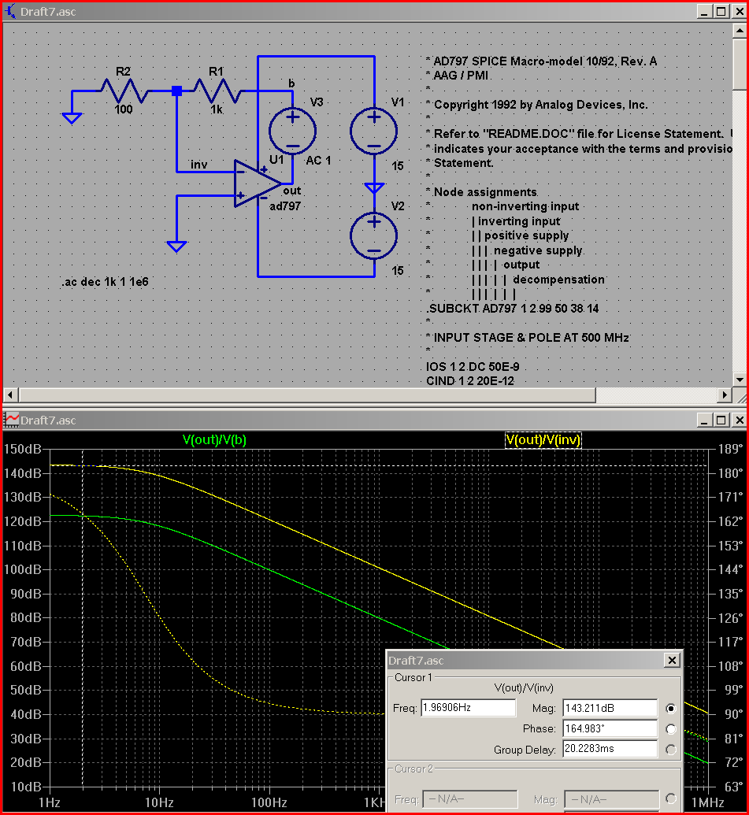Click the schematic horizontal scrollbar thumb
The height and width of the screenshot is (815, 749).
click(307, 395)
